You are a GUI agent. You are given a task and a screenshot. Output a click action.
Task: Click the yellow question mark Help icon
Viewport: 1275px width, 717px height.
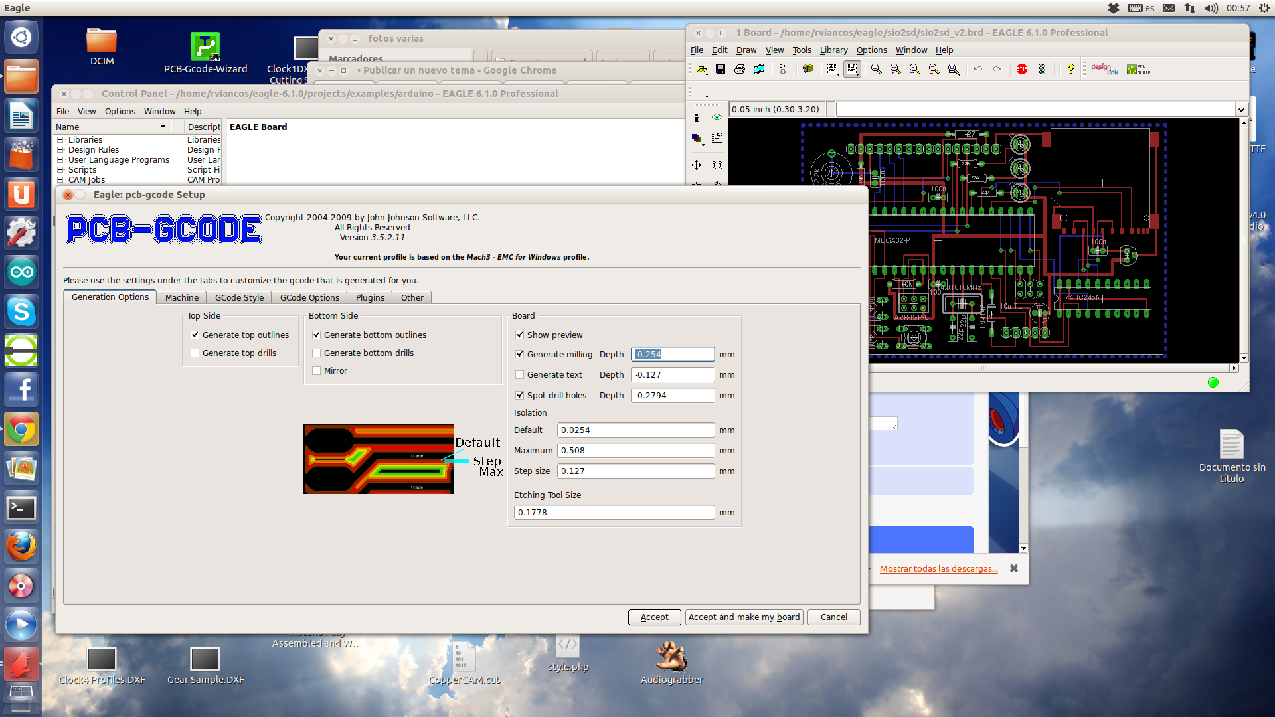[x=1070, y=69]
